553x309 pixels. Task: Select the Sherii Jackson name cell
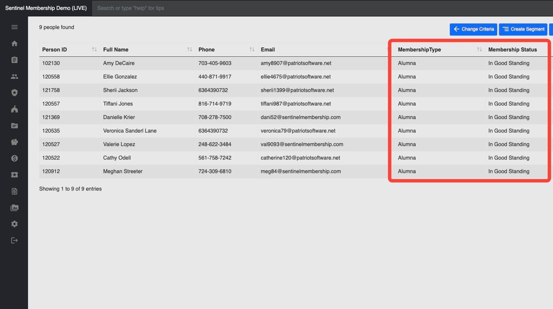coord(120,90)
